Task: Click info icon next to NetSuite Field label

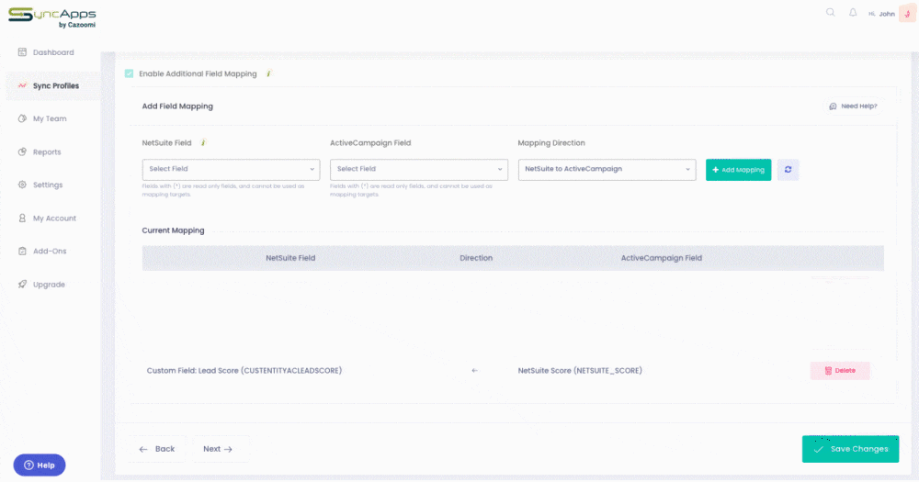Action: click(203, 142)
